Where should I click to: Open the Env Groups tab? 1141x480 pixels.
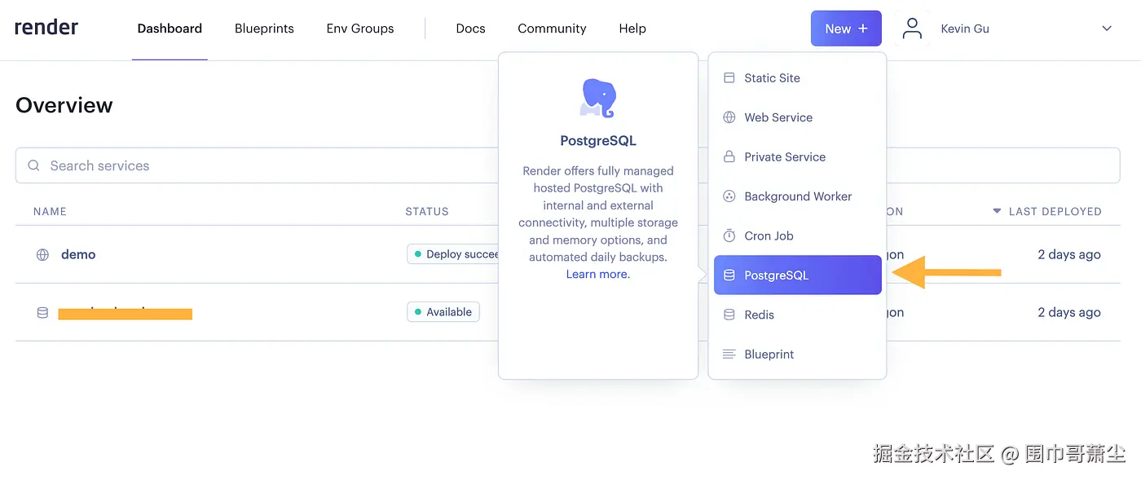point(360,29)
